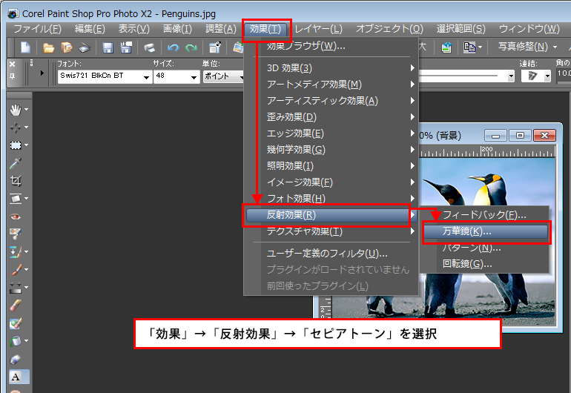Click the green Redo arrow
The height and width of the screenshot is (393, 571).
click(x=191, y=47)
